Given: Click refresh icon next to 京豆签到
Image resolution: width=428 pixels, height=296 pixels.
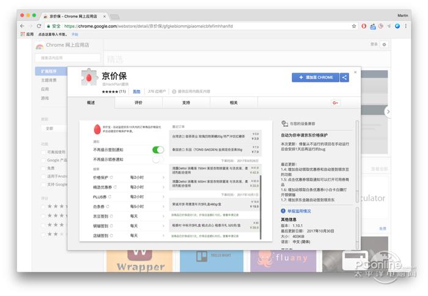Looking at the screenshot, I should (111, 216).
